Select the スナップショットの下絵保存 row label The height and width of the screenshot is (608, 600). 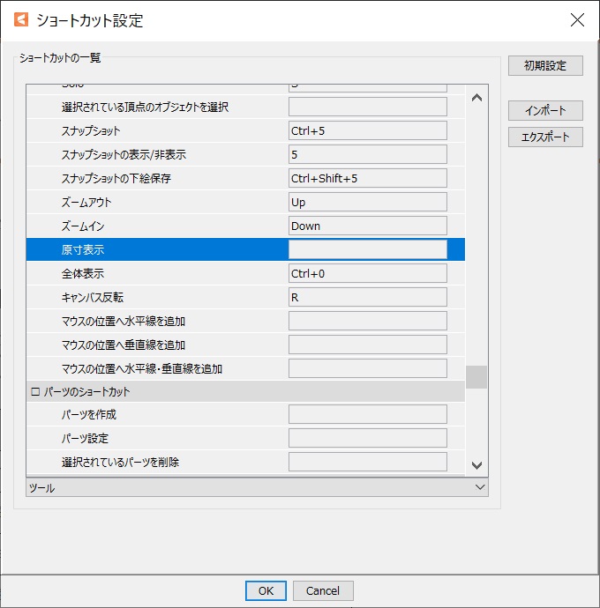pos(116,178)
